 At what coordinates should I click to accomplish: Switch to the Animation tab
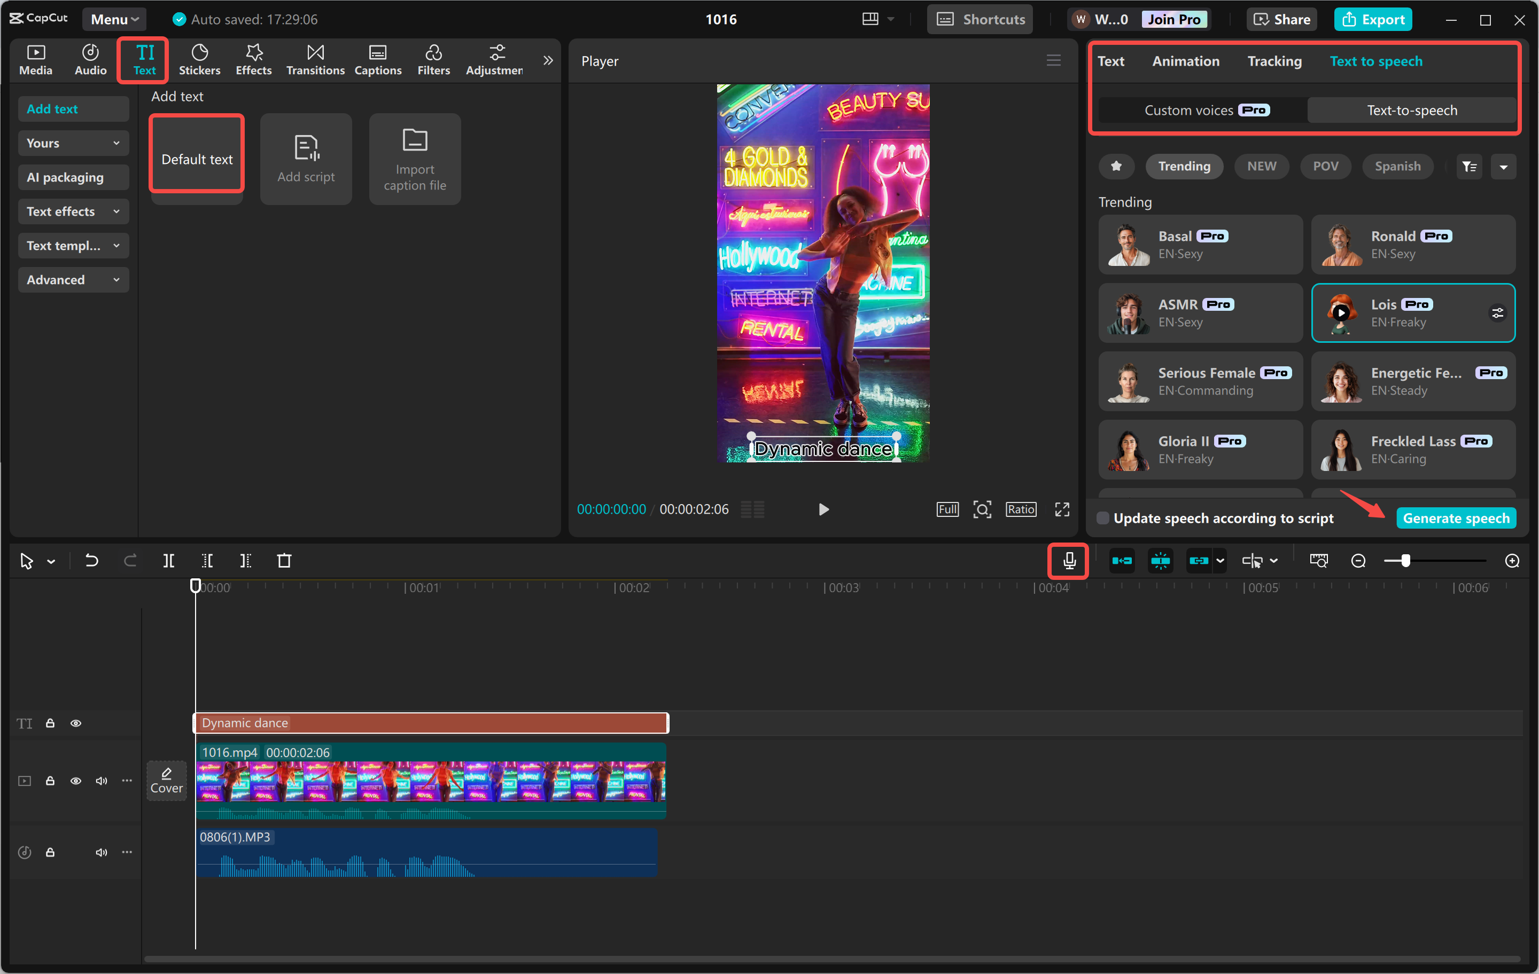[1186, 61]
